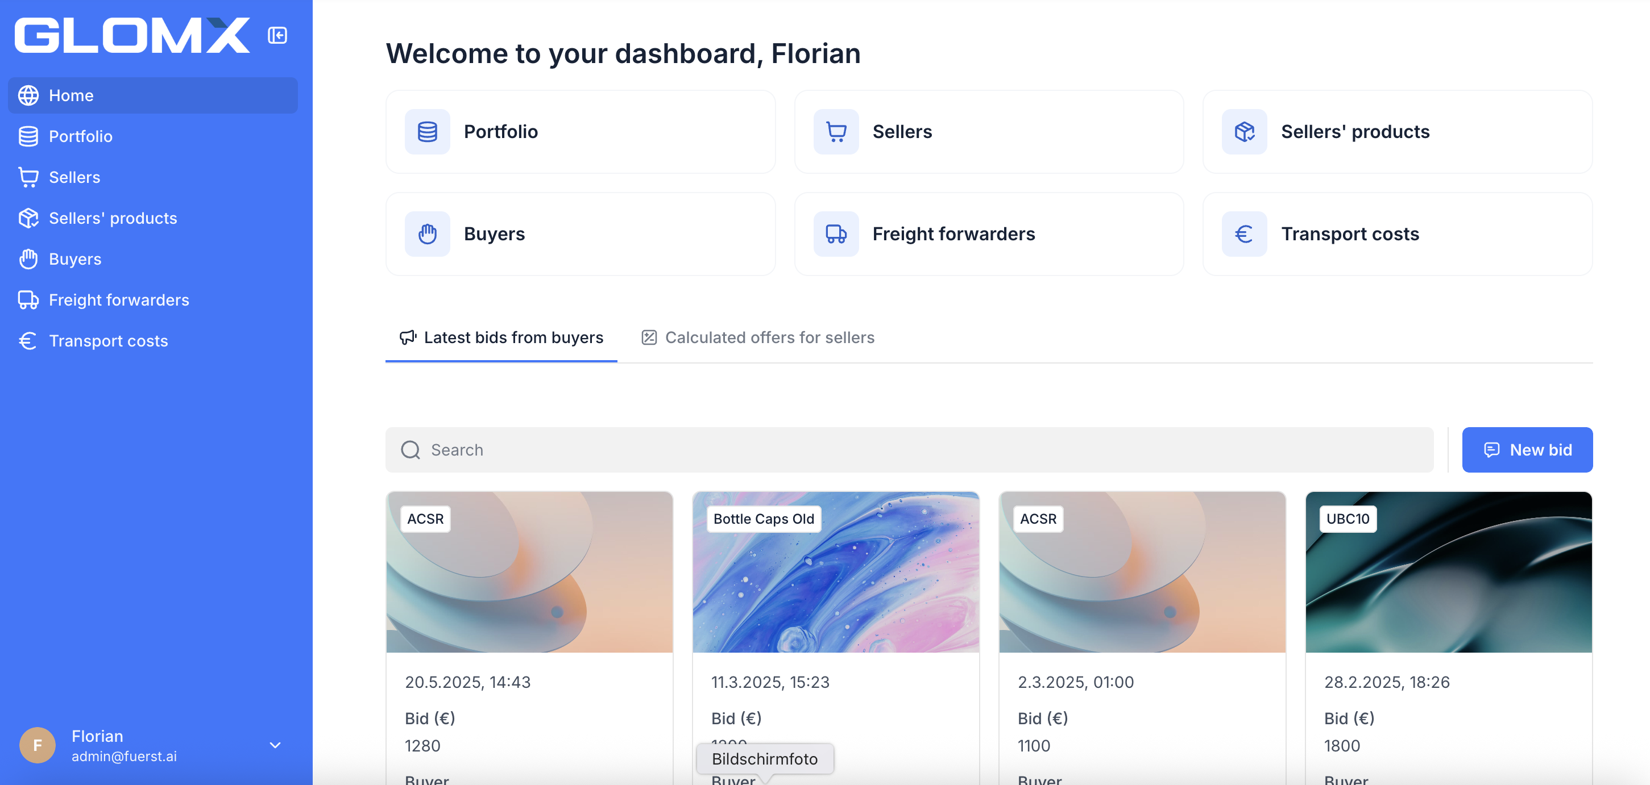Viewport: 1650px width, 785px height.
Task: Open the Portfolio dashboard card
Action: [x=581, y=132]
